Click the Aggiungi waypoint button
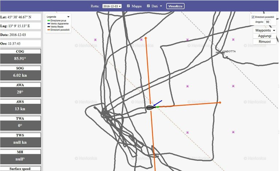 pyautogui.click(x=264, y=36)
